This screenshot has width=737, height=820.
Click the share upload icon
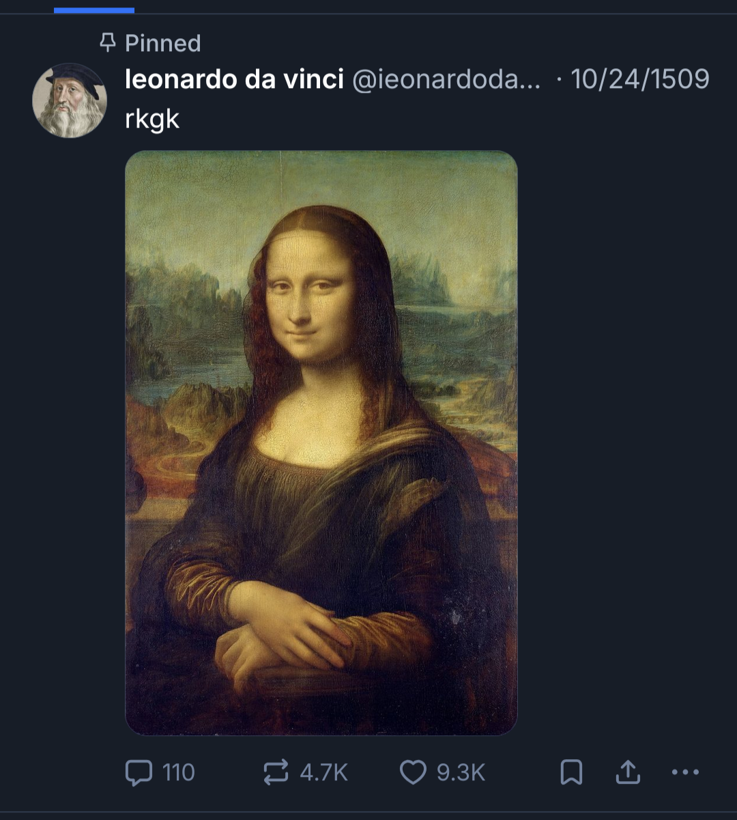(628, 772)
